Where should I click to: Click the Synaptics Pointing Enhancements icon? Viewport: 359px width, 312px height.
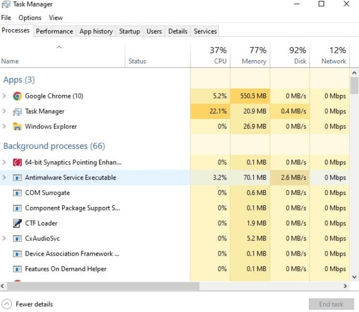point(17,162)
